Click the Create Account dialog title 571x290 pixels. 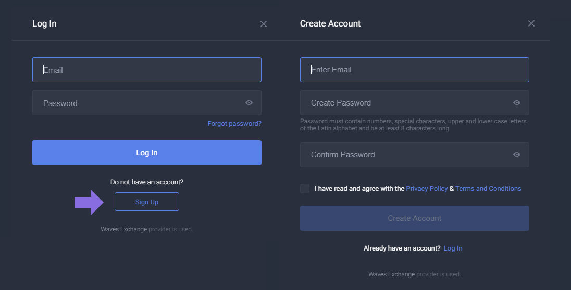pyautogui.click(x=330, y=23)
